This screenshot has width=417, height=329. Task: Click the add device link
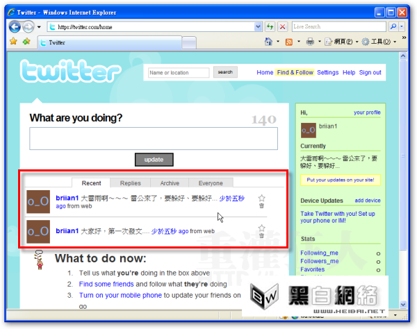tap(368, 201)
